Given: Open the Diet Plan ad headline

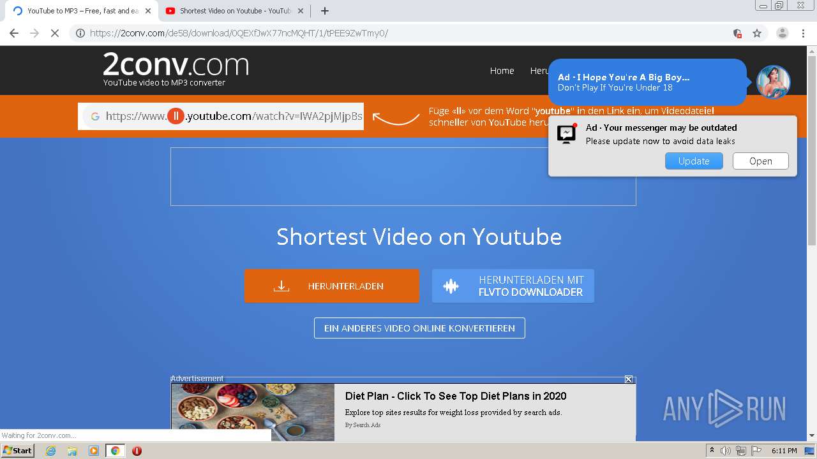Looking at the screenshot, I should pyautogui.click(x=456, y=396).
